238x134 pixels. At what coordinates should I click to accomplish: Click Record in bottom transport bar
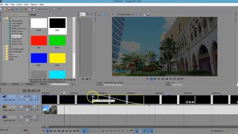pyautogui.click(x=44, y=131)
